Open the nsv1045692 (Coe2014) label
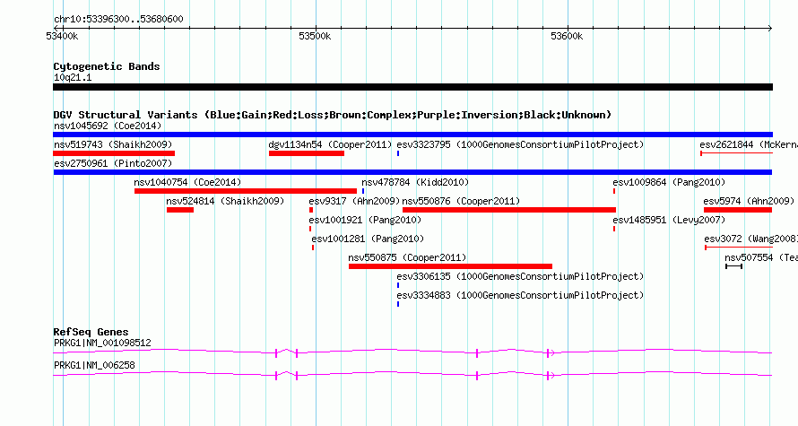Screen dimensions: 798x426 pyautogui.click(x=108, y=126)
